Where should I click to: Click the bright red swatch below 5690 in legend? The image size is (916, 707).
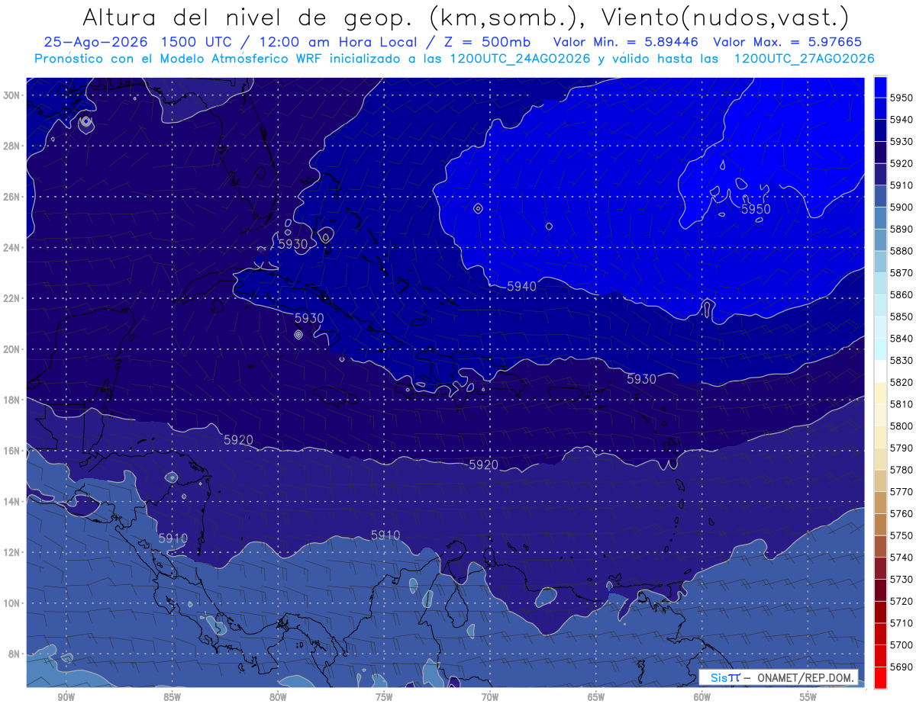click(880, 677)
